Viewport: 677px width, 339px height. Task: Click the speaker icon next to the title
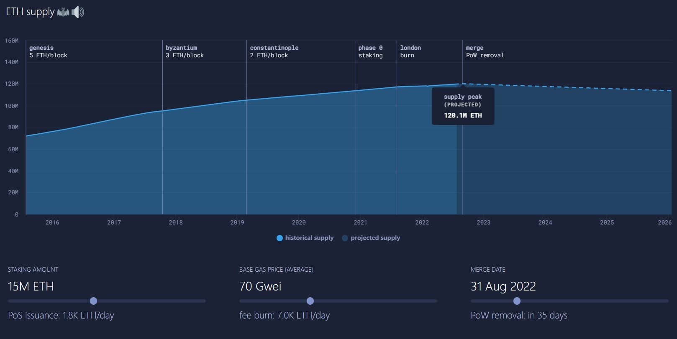click(x=78, y=12)
